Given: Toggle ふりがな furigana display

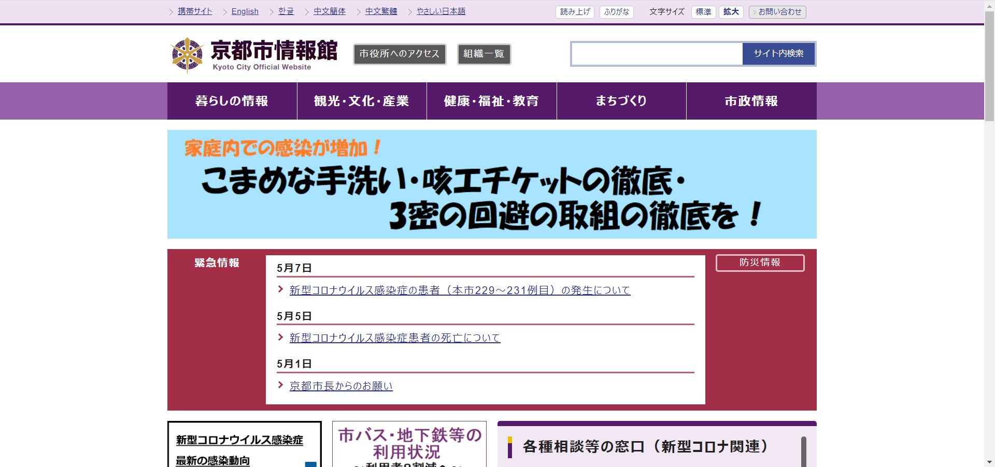Looking at the screenshot, I should pos(616,12).
